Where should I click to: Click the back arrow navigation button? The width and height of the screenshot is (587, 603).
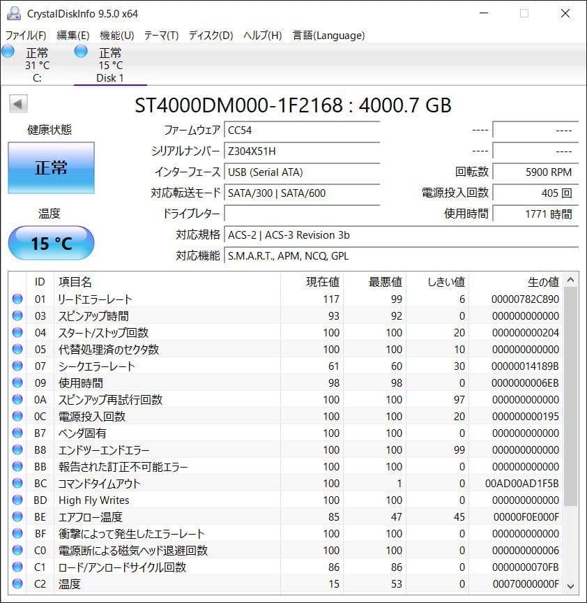(17, 103)
